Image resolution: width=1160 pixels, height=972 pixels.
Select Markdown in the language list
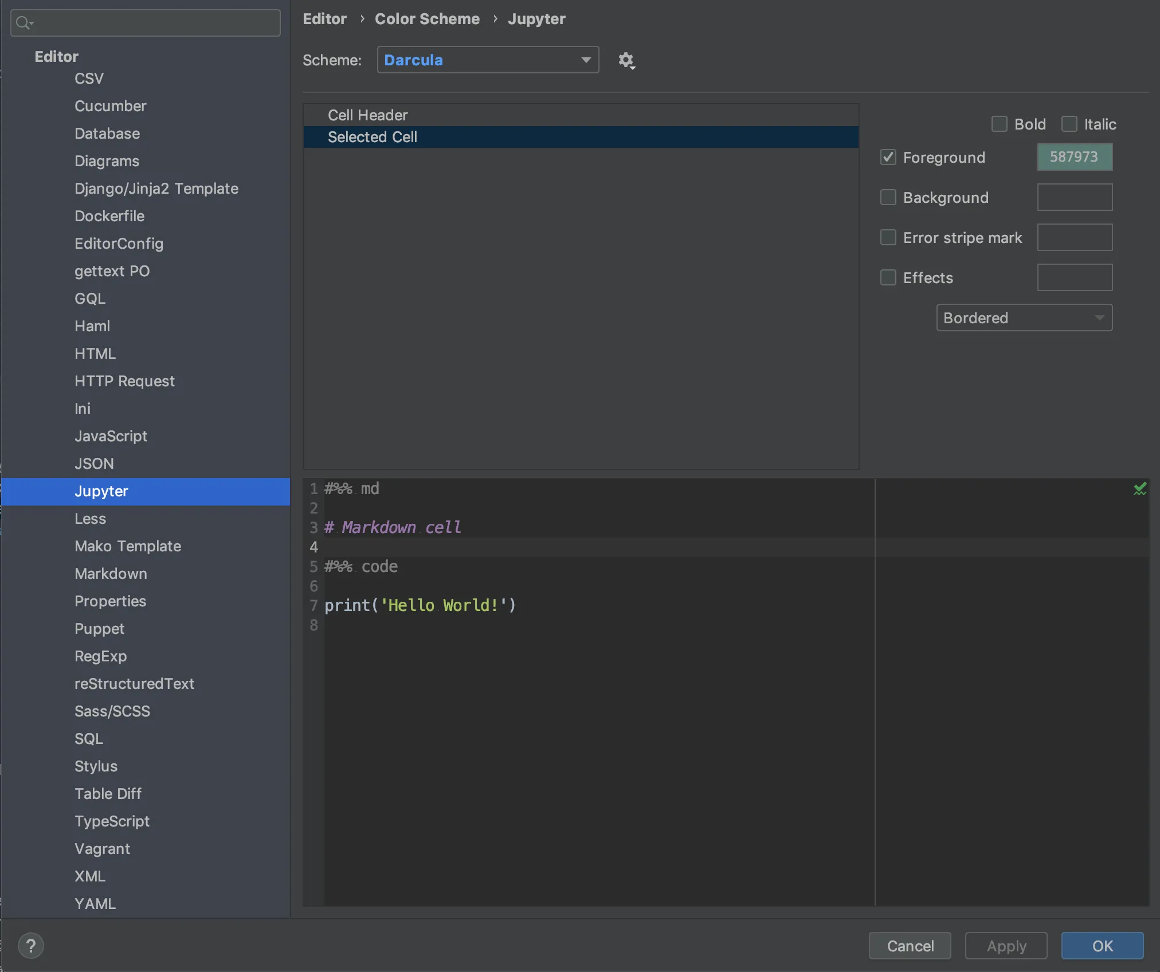point(111,574)
